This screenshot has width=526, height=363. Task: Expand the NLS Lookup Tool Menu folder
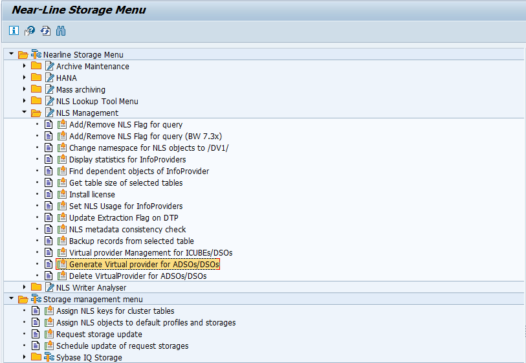click(24, 101)
